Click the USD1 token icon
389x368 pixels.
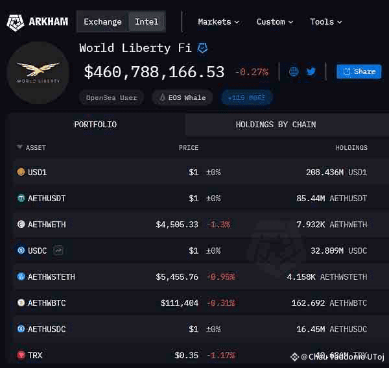coord(21,172)
